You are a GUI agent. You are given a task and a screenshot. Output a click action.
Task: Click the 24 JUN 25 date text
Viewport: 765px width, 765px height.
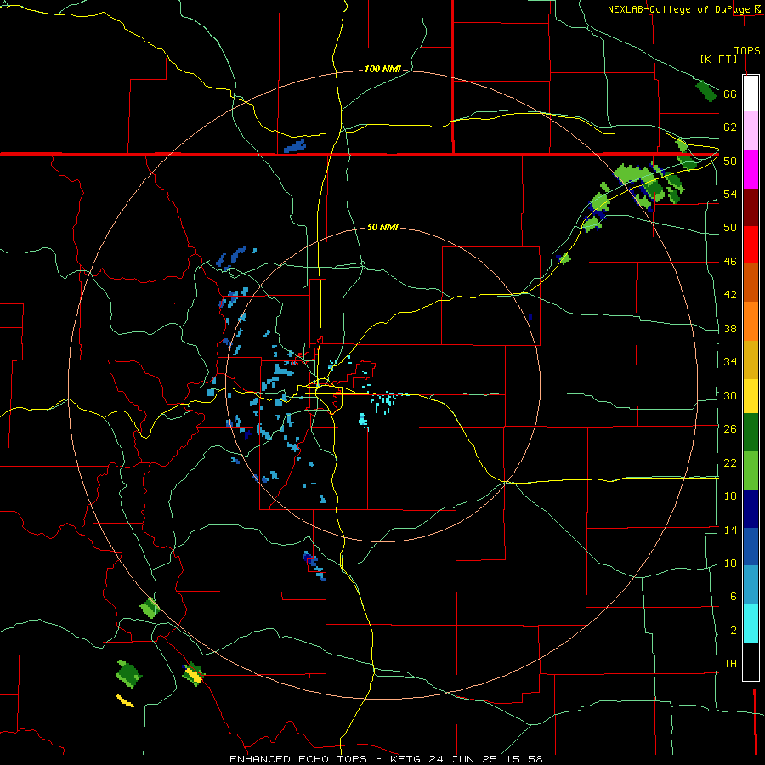tap(463, 759)
